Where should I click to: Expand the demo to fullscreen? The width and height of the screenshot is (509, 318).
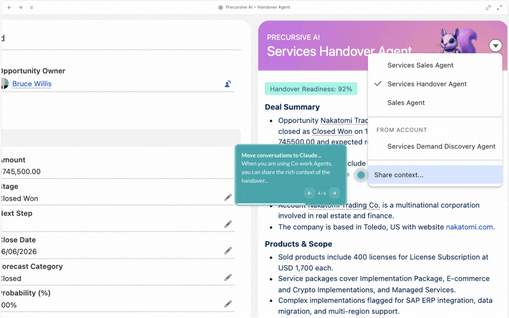coord(500,8)
